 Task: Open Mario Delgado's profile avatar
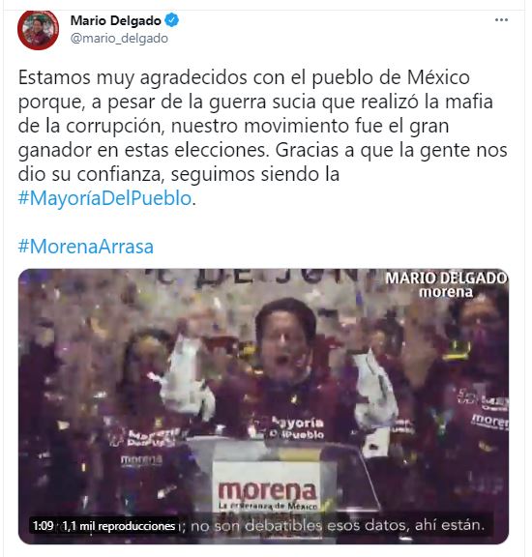[x=38, y=29]
